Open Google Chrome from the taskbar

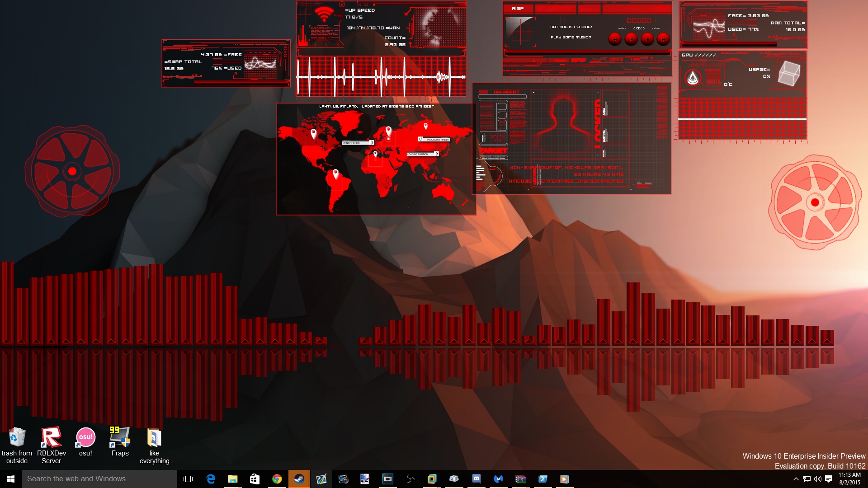pyautogui.click(x=277, y=479)
